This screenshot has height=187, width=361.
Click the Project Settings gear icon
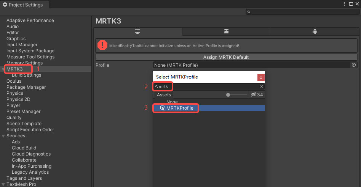coord(5,5)
